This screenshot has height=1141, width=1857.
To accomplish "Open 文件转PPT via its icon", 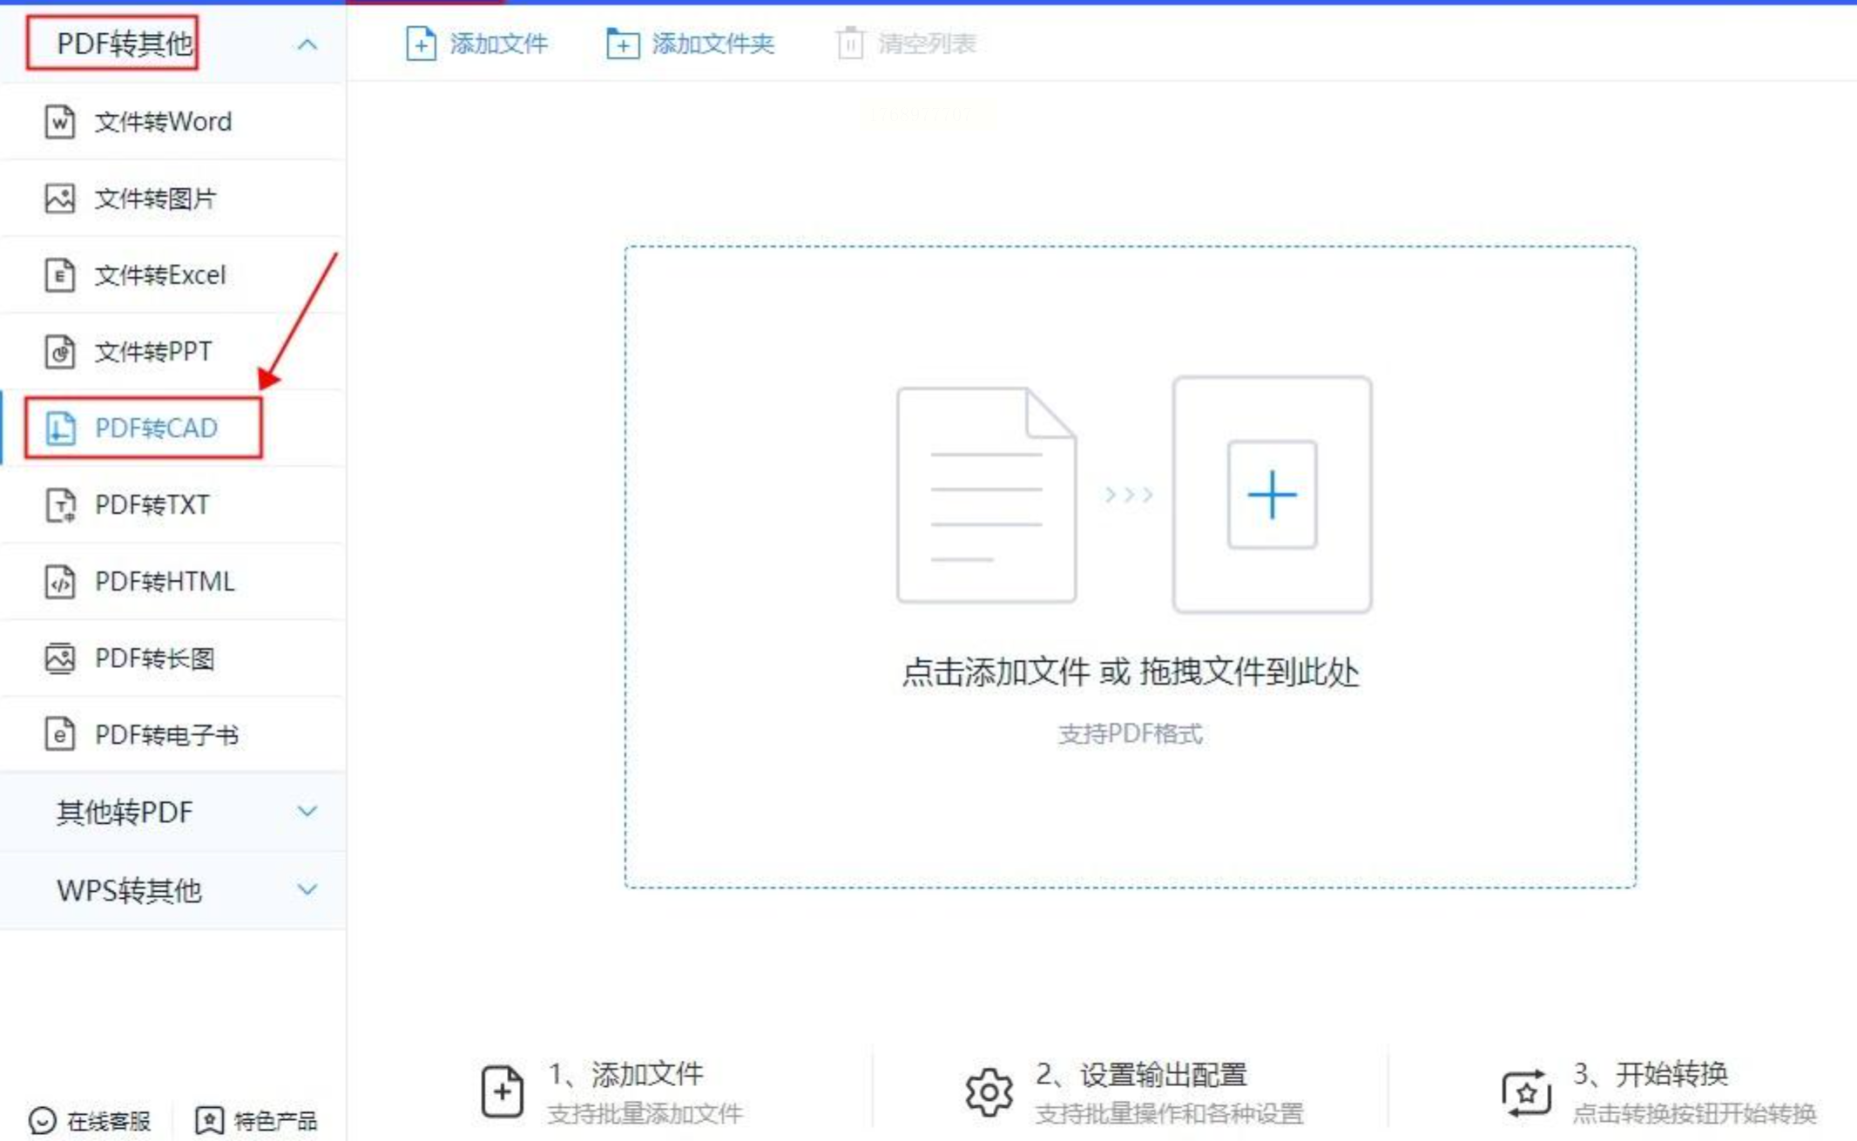I will coord(59,352).
